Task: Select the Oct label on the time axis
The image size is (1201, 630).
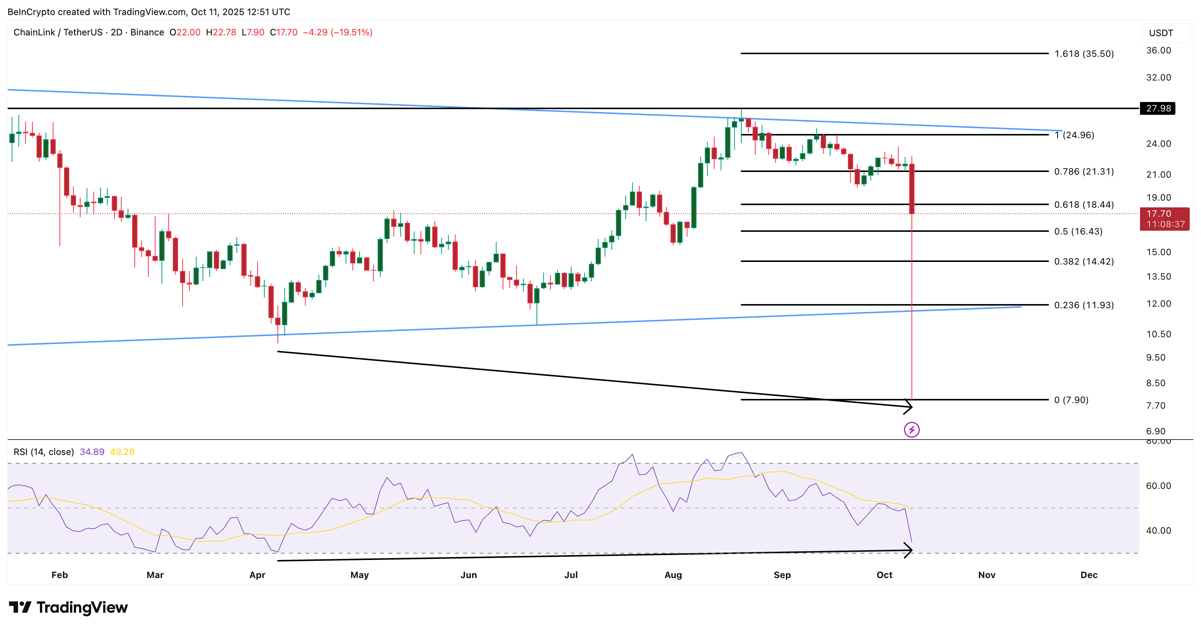Action: point(884,575)
